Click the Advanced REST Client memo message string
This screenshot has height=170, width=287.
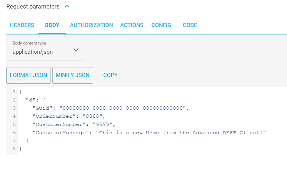[x=181, y=133]
